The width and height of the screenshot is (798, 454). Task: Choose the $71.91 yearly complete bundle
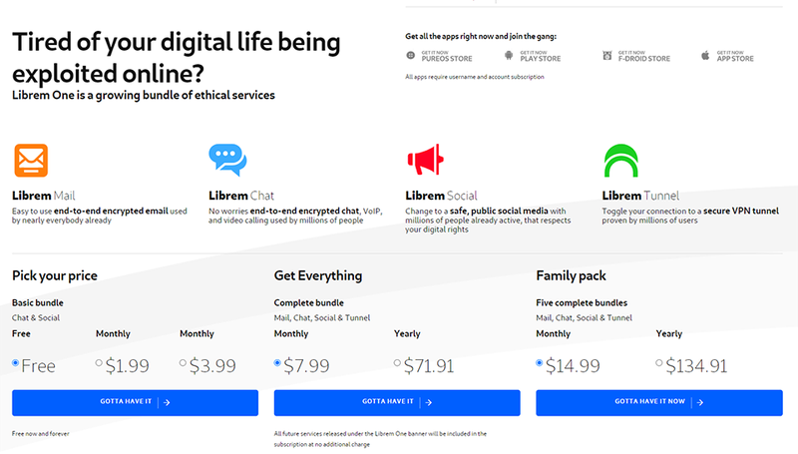pyautogui.click(x=398, y=363)
